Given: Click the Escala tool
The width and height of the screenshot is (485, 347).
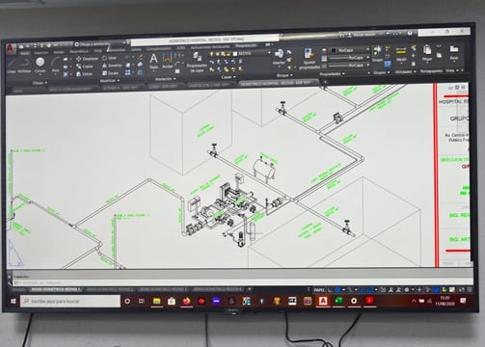Looking at the screenshot, I should [x=110, y=73].
